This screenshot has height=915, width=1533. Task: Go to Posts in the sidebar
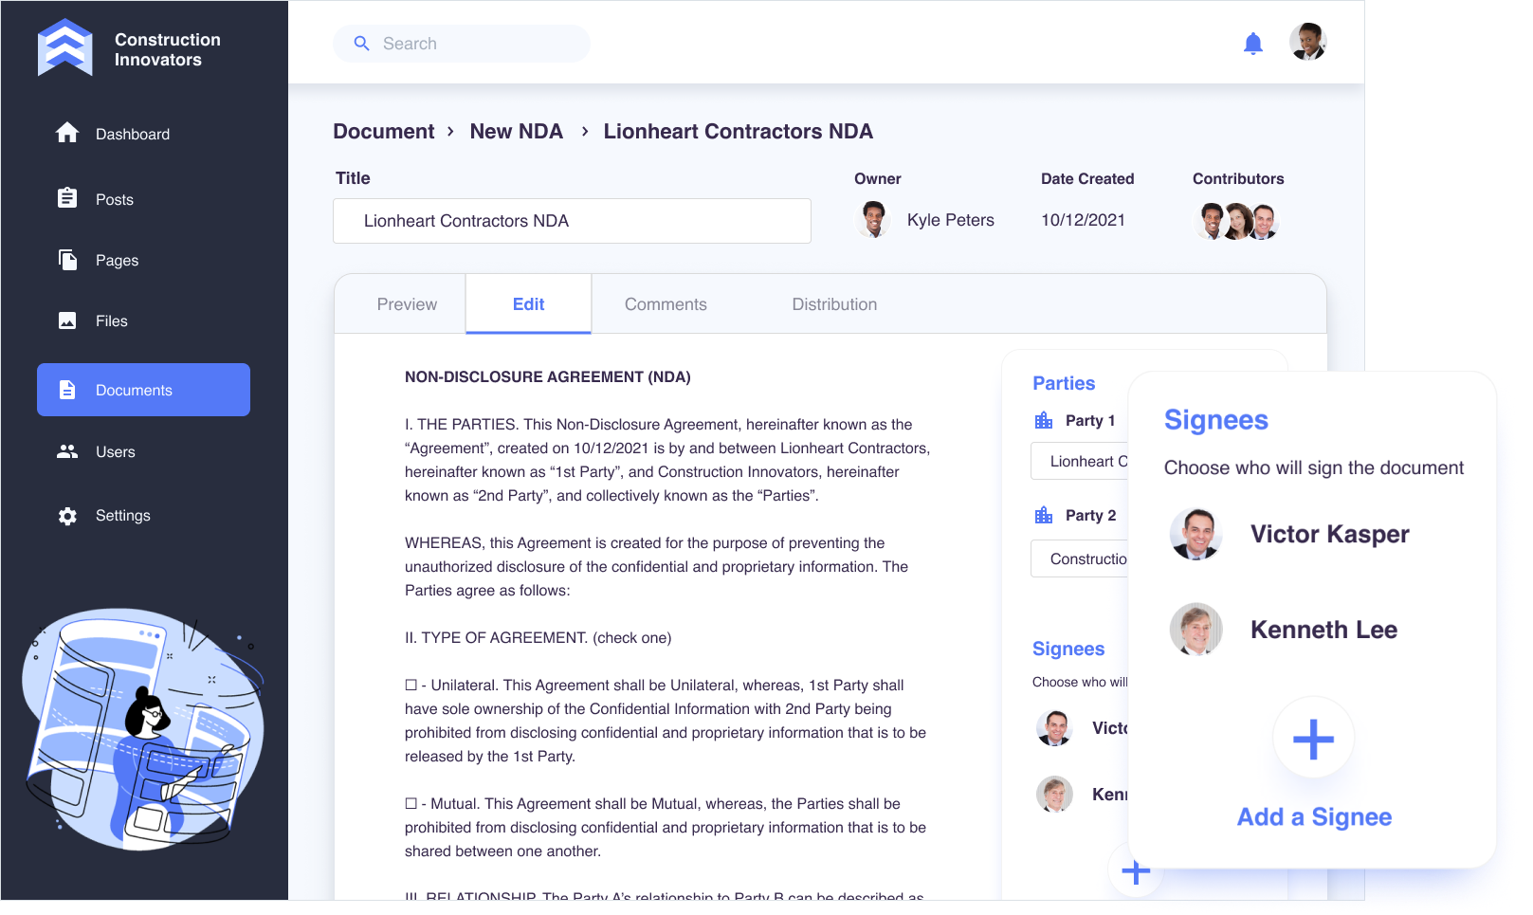(114, 200)
